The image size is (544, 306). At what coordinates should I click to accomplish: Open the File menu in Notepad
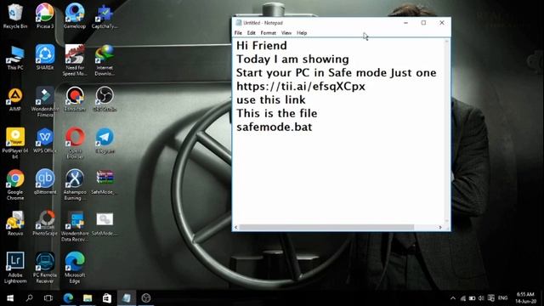[x=238, y=33]
